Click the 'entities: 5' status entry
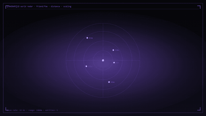The height and width of the screenshot is (116, 206). point(51,110)
